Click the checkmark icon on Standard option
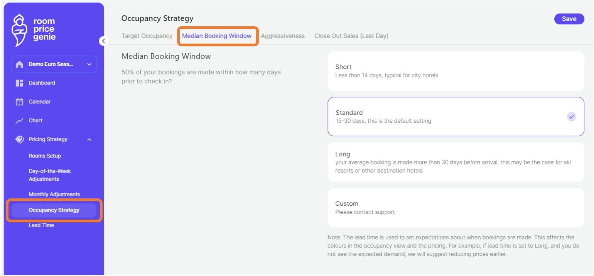This screenshot has width=594, height=276. click(x=571, y=116)
